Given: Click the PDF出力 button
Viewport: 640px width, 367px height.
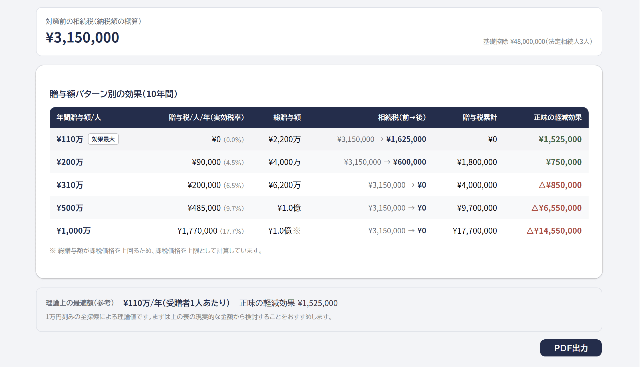Looking at the screenshot, I should click(x=571, y=348).
